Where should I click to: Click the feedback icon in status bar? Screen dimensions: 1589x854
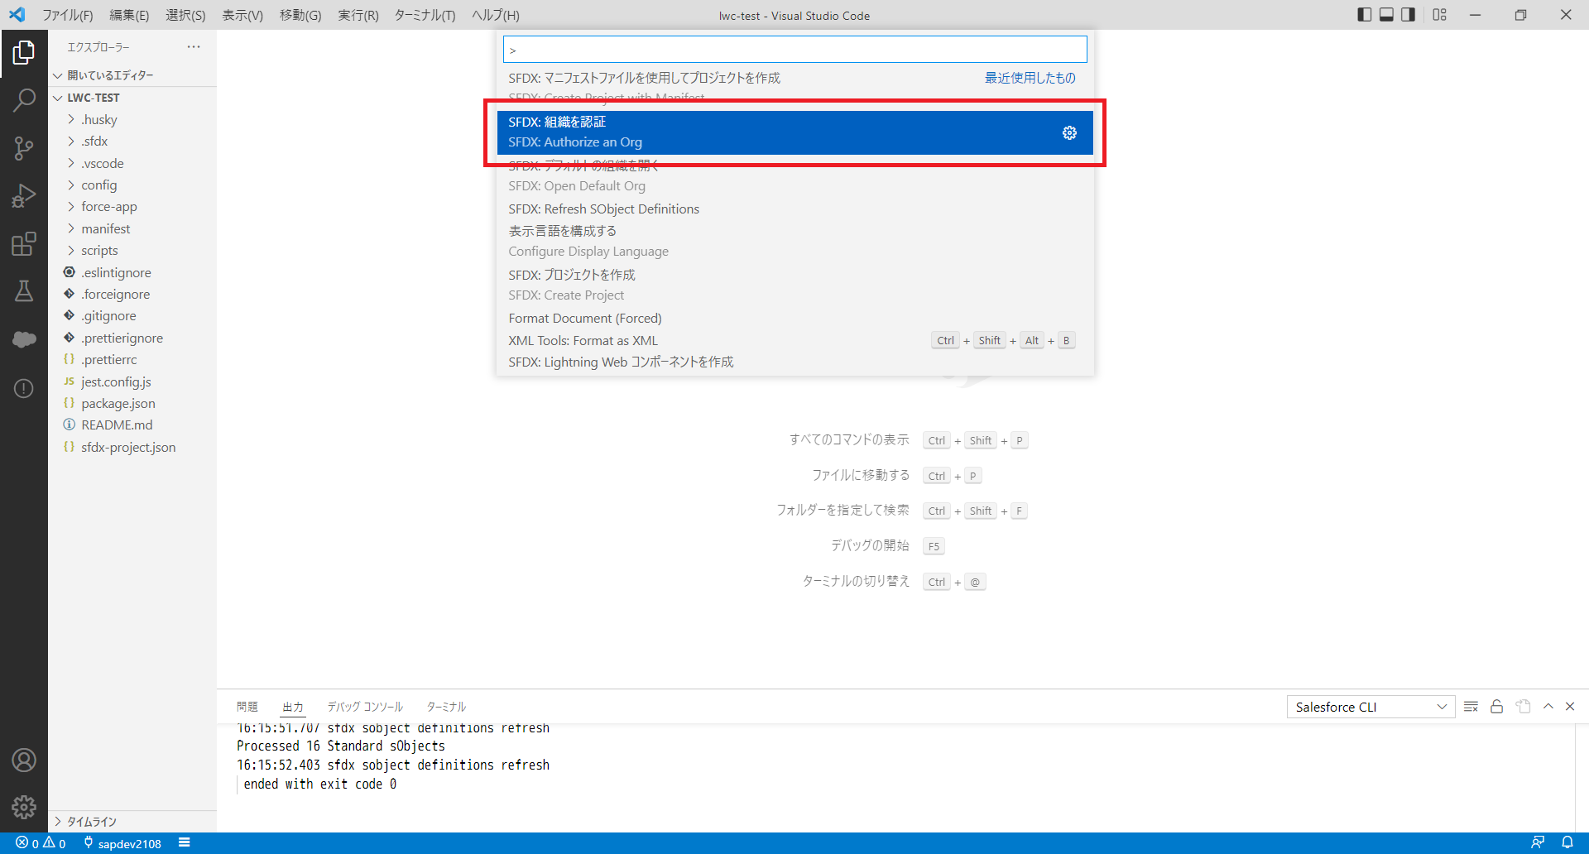(1538, 842)
